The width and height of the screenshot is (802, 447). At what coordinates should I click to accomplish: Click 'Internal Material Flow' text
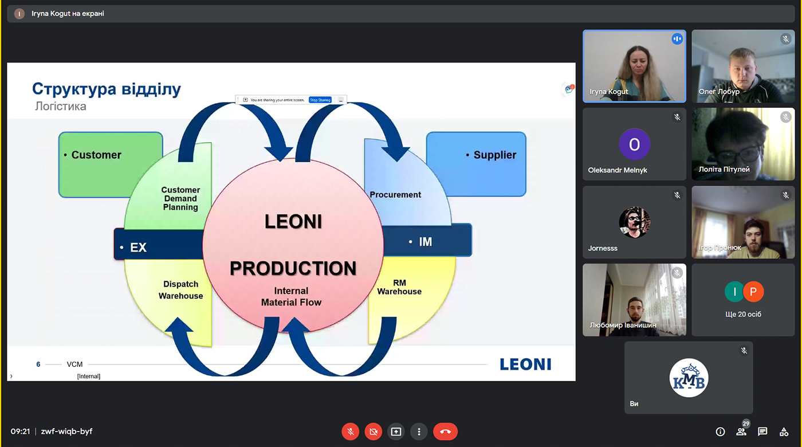(291, 296)
